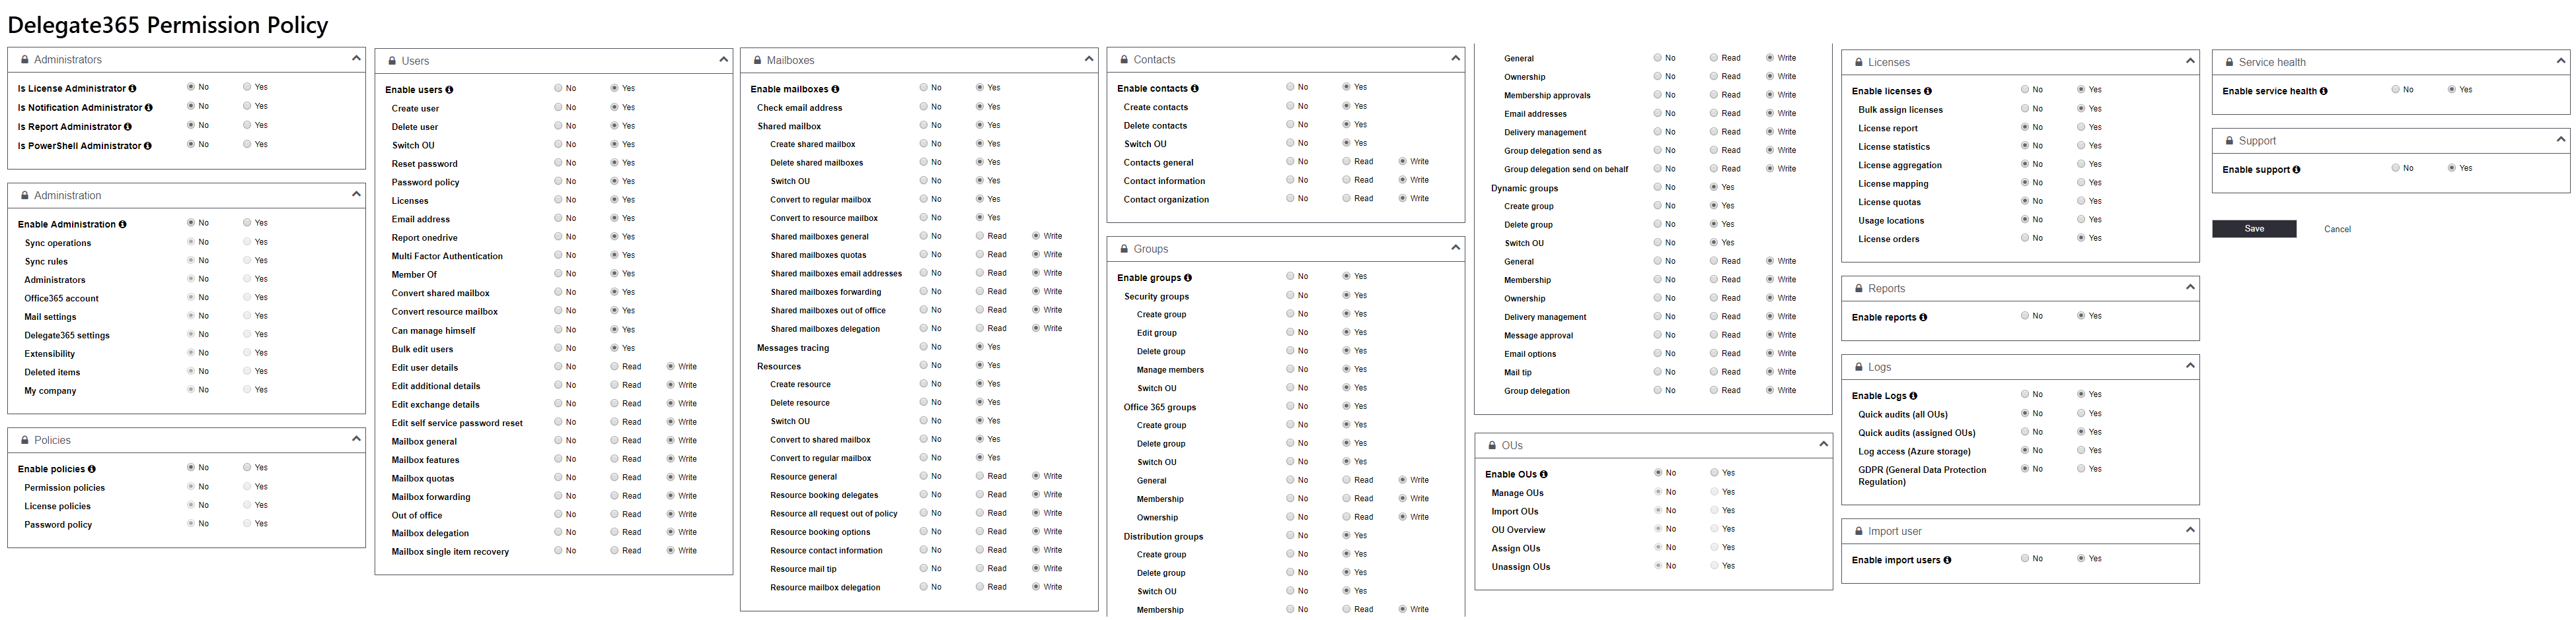Cancel the permission policy changes
This screenshot has width=2576, height=620.
click(x=2337, y=230)
